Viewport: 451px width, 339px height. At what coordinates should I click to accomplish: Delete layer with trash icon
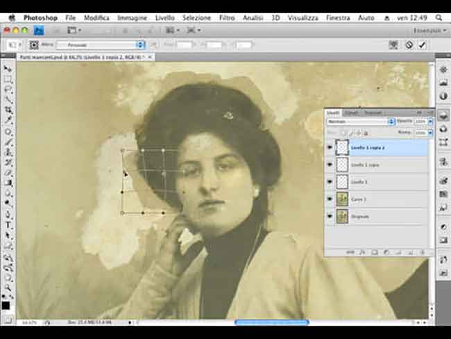[423, 253]
